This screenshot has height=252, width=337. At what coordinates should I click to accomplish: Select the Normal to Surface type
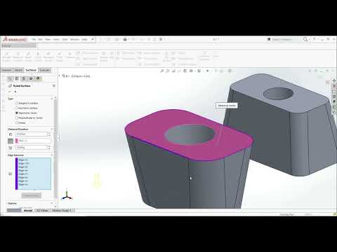17,108
